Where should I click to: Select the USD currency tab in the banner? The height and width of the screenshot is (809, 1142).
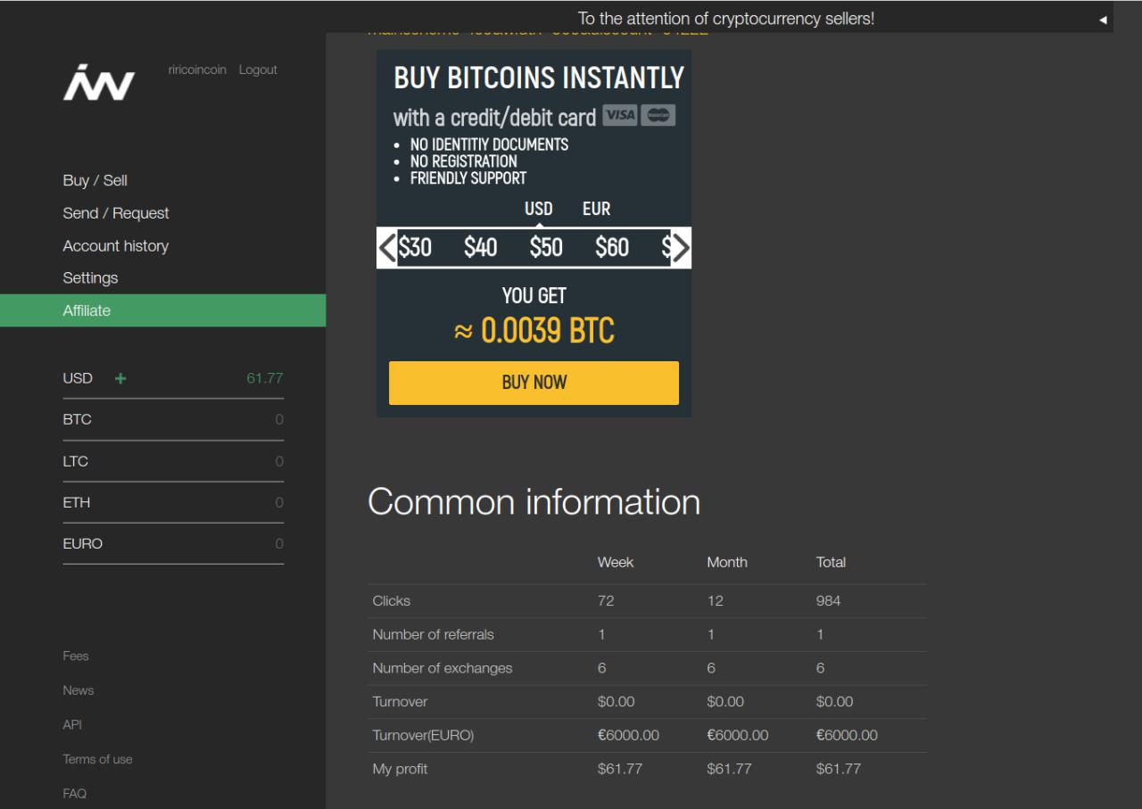pos(539,209)
